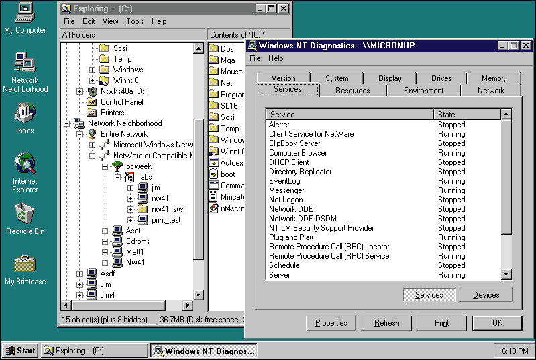Click the Windows NT Diagnostics title bar icon
Image resolution: width=536 pixels, height=360 pixels.
[252, 46]
